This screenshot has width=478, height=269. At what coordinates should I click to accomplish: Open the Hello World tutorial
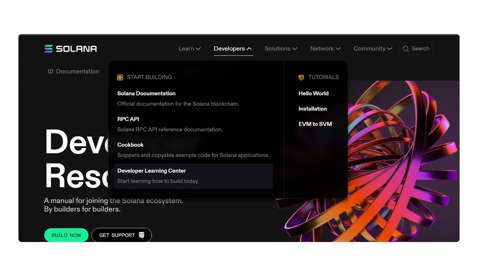313,94
